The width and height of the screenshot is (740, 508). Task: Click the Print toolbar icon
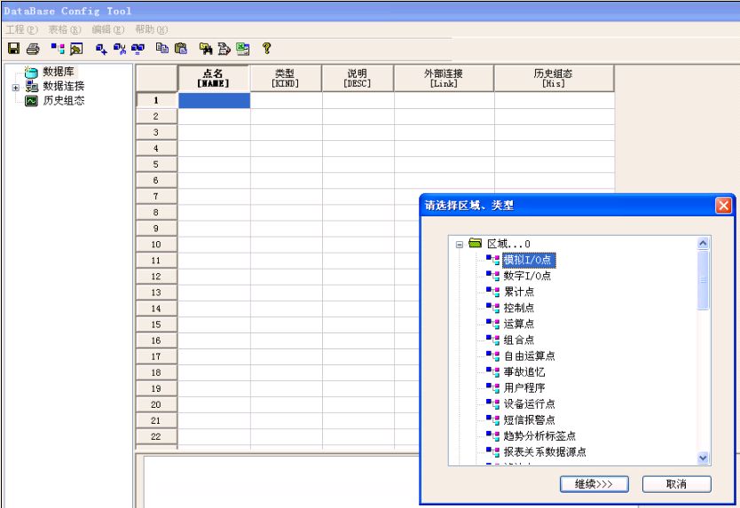point(32,49)
